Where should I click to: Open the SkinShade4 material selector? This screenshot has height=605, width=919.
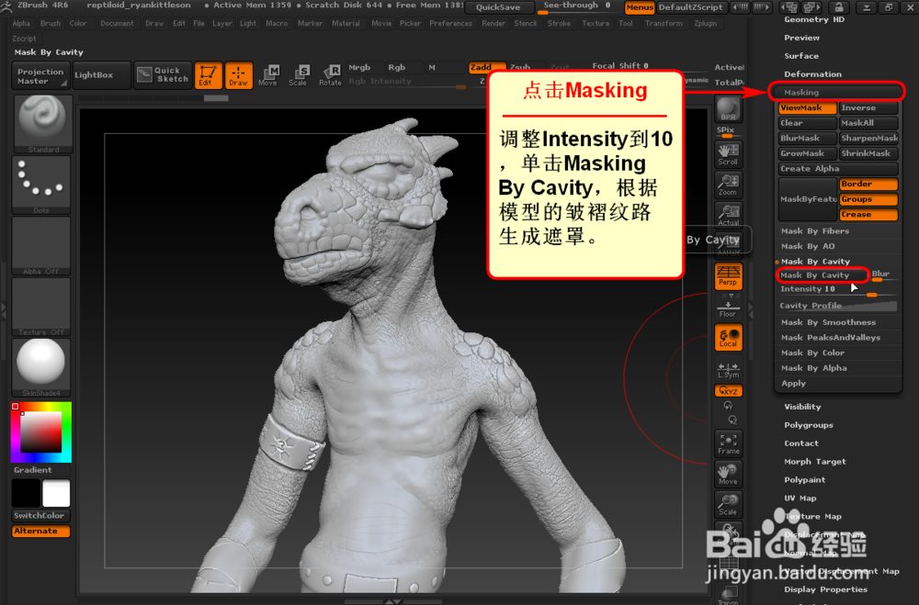(x=41, y=368)
